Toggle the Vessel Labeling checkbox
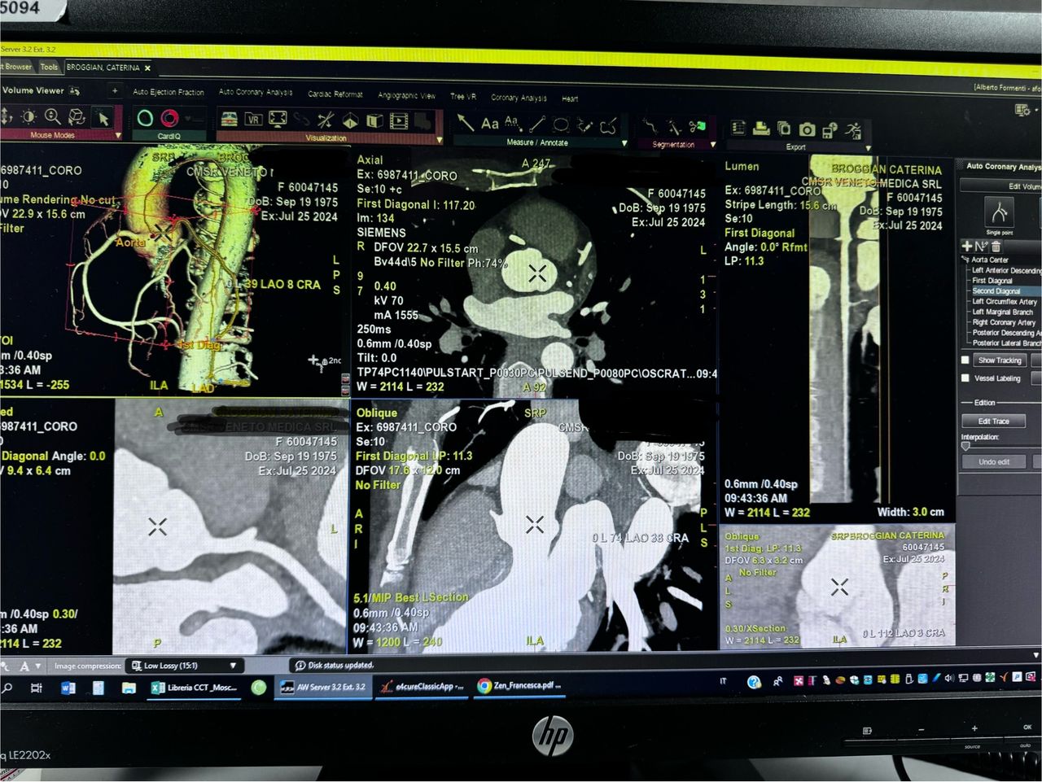The width and height of the screenshot is (1042, 782). [965, 378]
